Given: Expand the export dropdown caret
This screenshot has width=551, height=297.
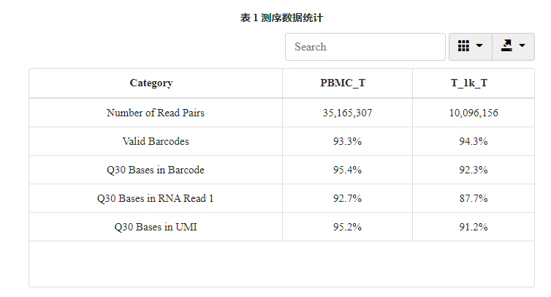Looking at the screenshot, I should [x=522, y=45].
